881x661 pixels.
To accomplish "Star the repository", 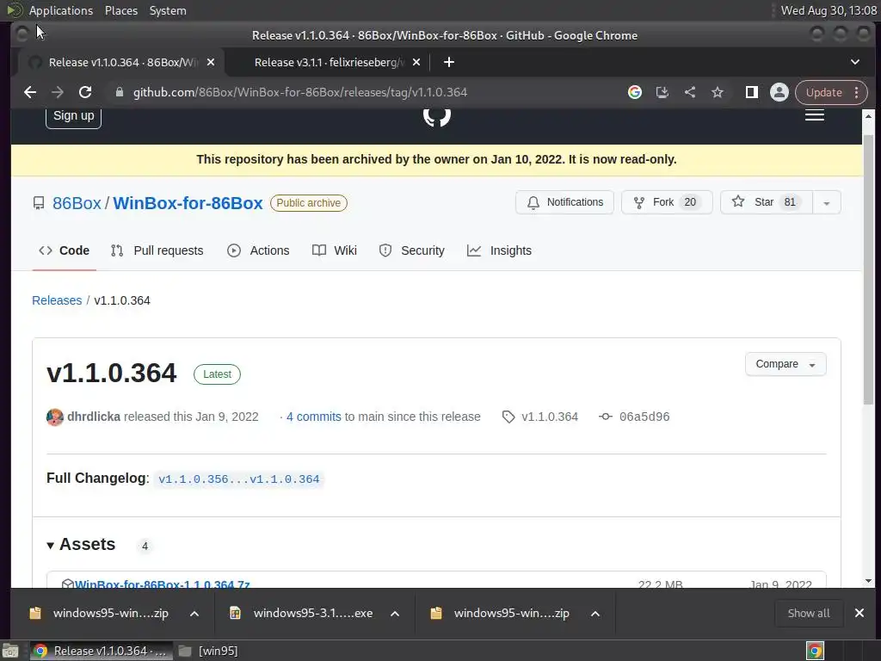I will click(767, 202).
